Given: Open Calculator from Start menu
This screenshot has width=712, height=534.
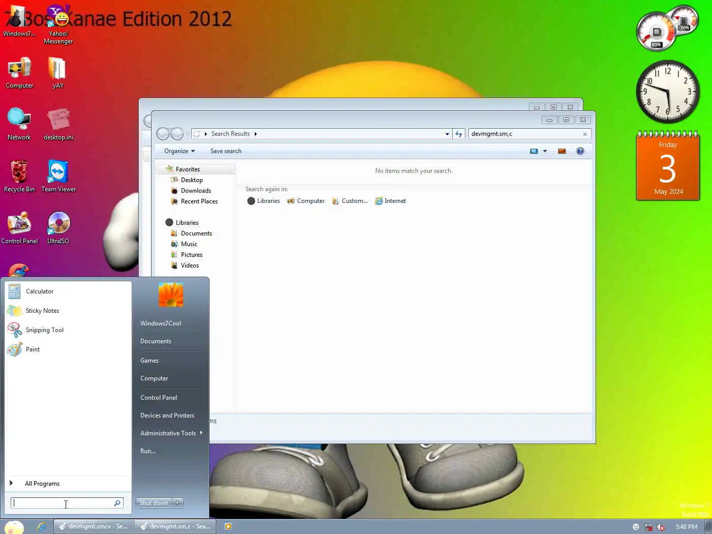Looking at the screenshot, I should point(68,291).
